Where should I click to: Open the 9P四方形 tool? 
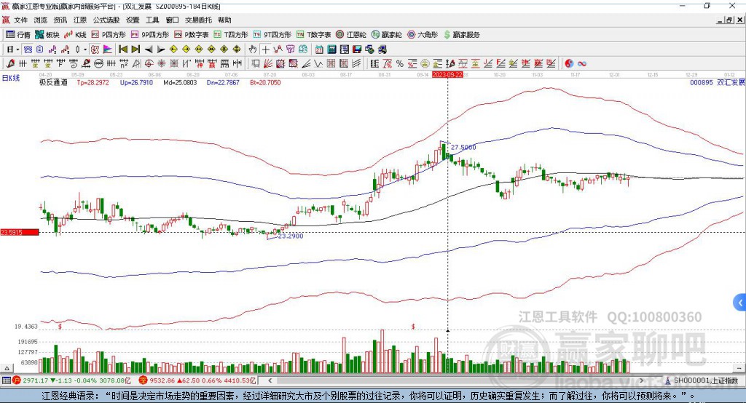(150, 35)
